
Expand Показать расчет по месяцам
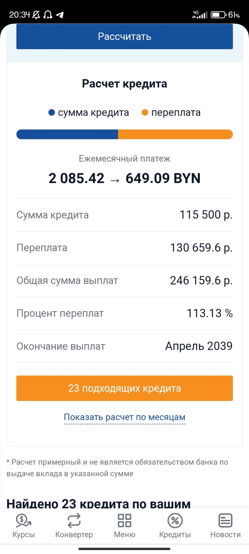click(124, 417)
